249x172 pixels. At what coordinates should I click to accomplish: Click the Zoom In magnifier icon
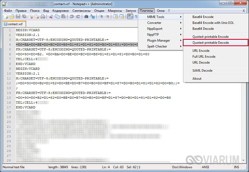pyautogui.click(x=101, y=17)
